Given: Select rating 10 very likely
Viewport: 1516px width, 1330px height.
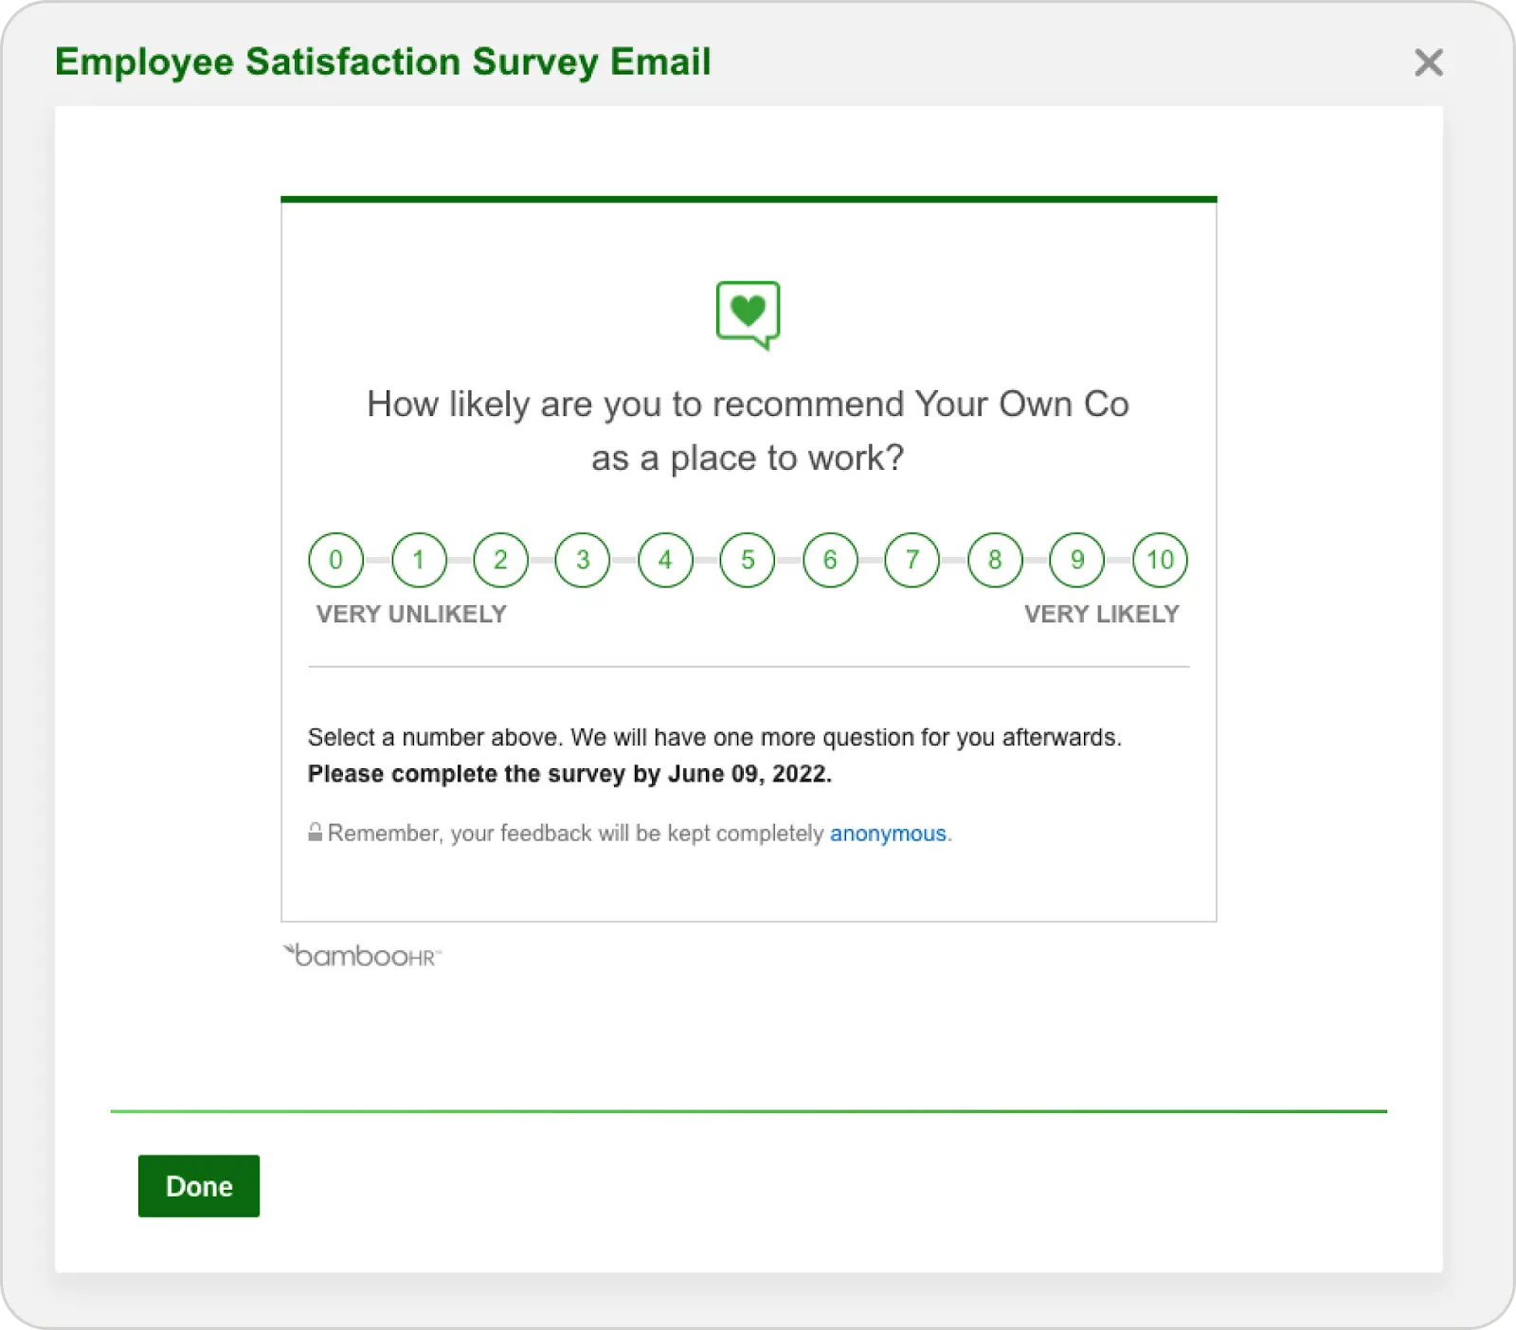Looking at the screenshot, I should [x=1160, y=560].
